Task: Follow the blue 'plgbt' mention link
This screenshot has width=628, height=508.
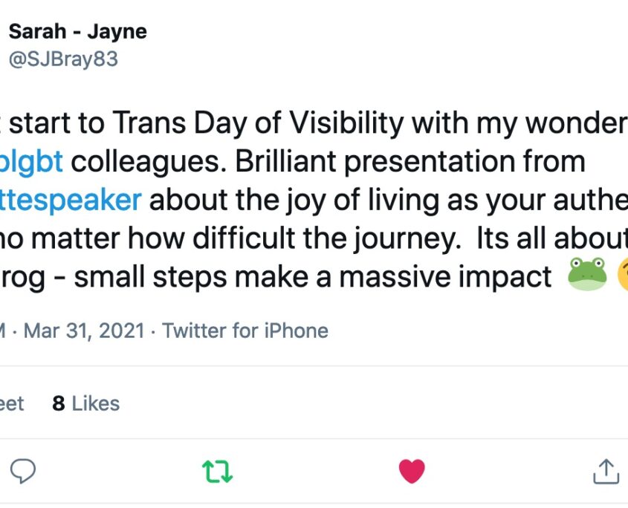Action: (x=31, y=162)
